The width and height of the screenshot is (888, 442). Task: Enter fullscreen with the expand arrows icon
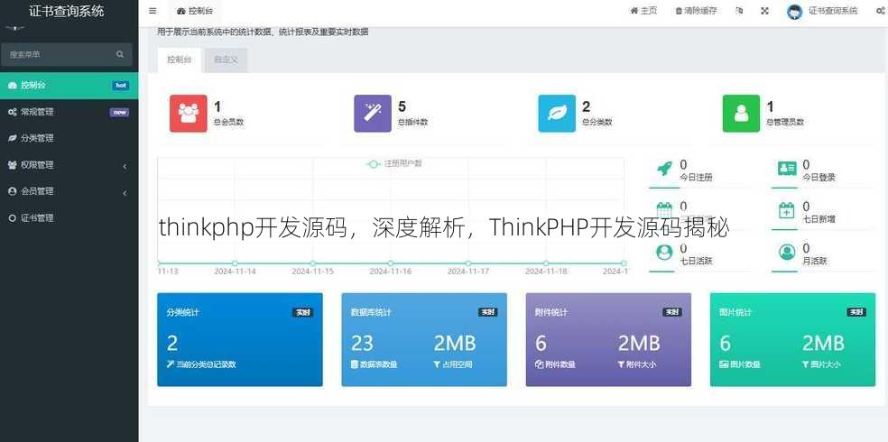(x=764, y=11)
